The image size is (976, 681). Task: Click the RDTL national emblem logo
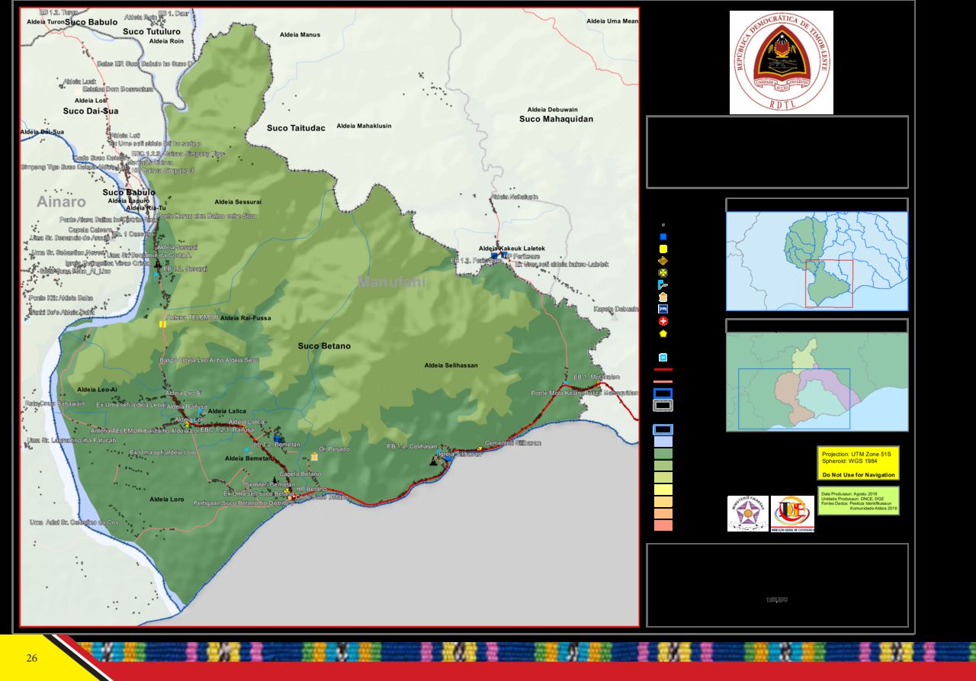click(x=781, y=63)
